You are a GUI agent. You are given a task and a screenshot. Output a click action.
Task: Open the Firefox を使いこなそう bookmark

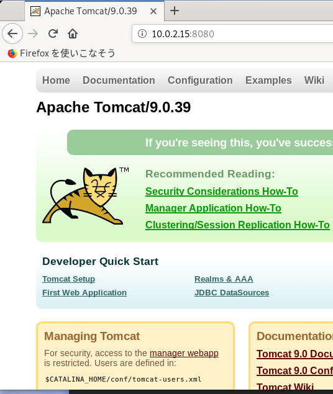[x=62, y=53]
